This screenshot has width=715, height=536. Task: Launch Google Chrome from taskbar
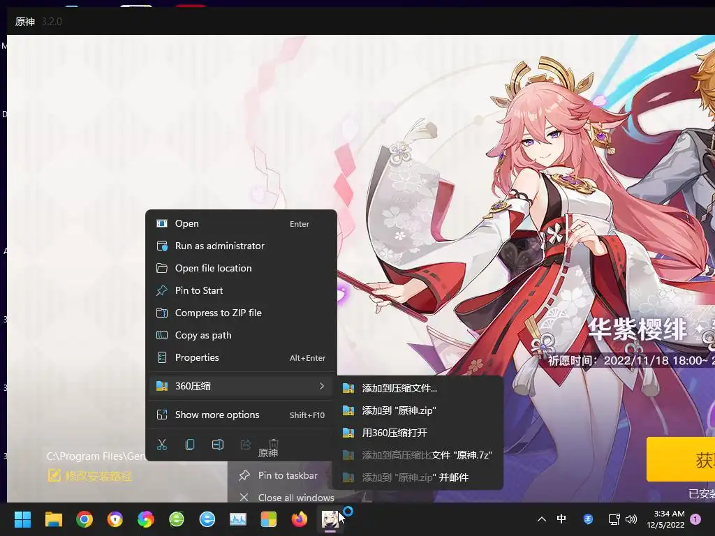(84, 519)
